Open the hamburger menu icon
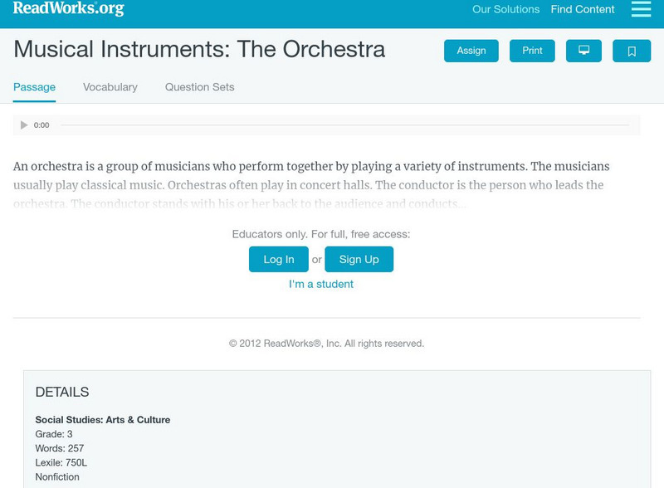 [x=641, y=9]
